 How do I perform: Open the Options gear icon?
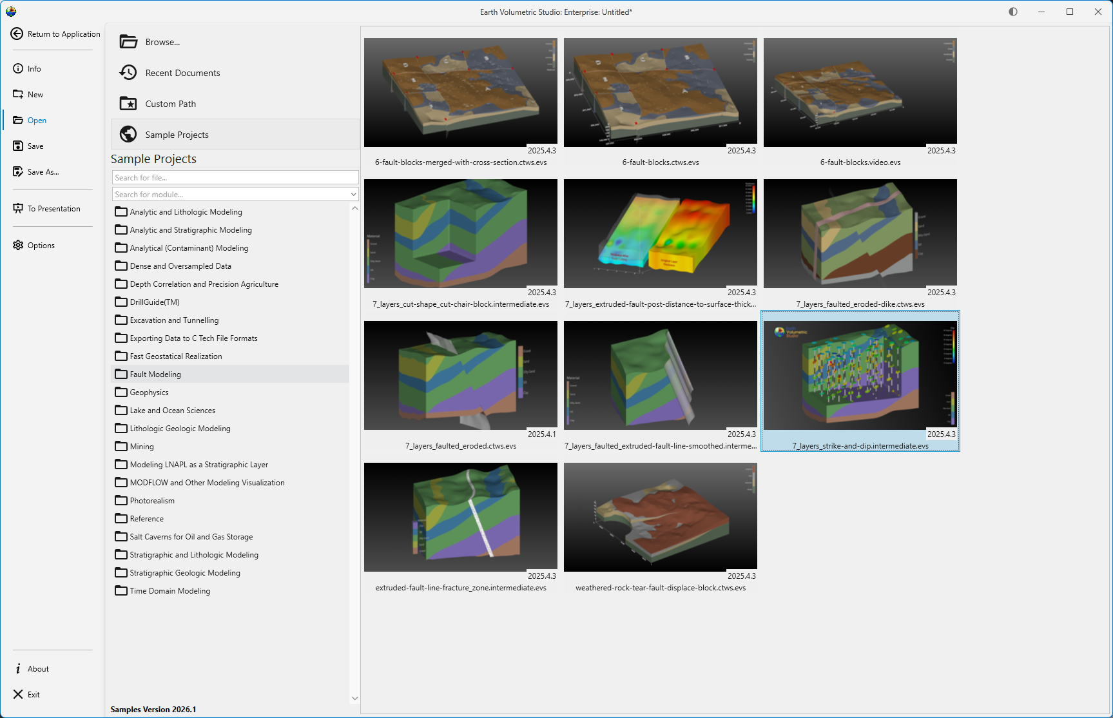18,246
